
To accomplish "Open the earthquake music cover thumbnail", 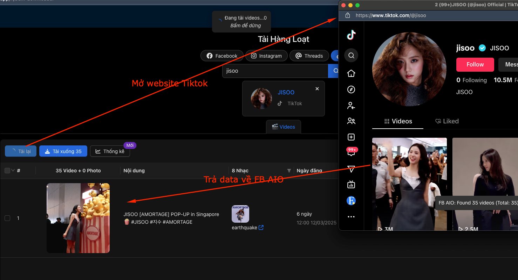I will coord(240,214).
